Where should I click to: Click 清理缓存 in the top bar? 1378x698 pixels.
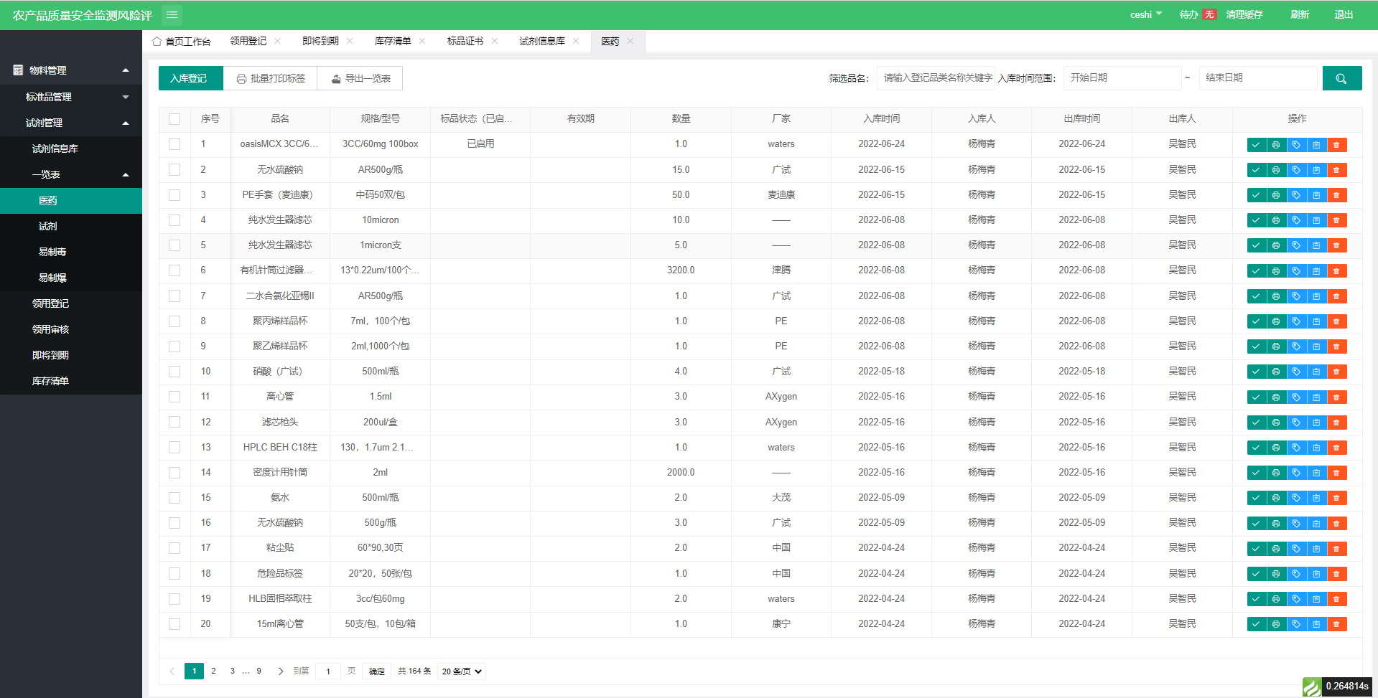click(x=1244, y=14)
